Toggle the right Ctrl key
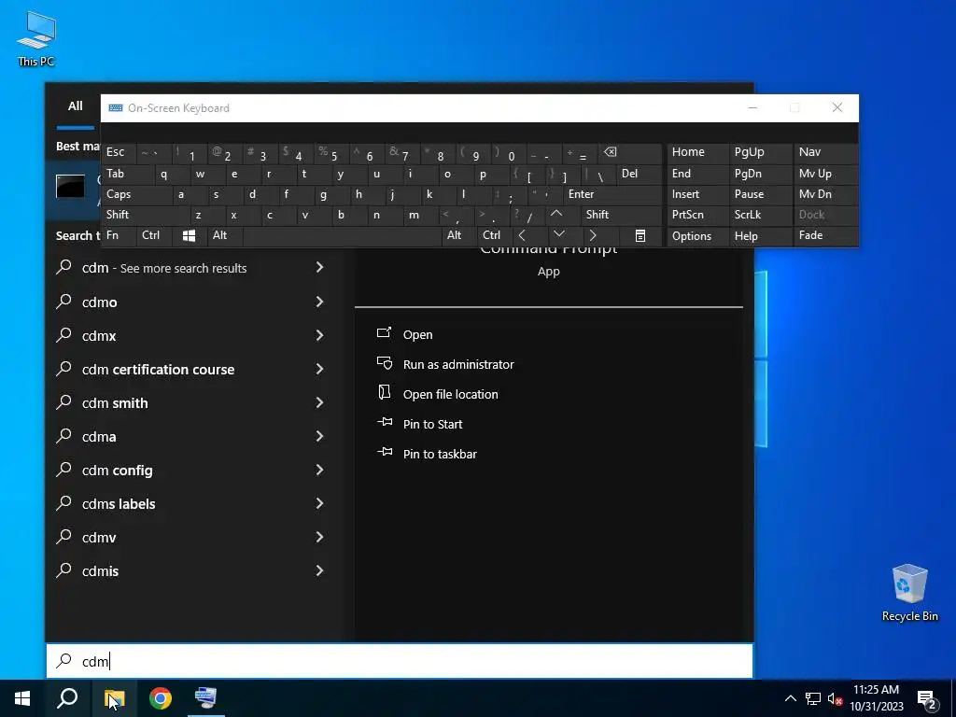 point(495,236)
